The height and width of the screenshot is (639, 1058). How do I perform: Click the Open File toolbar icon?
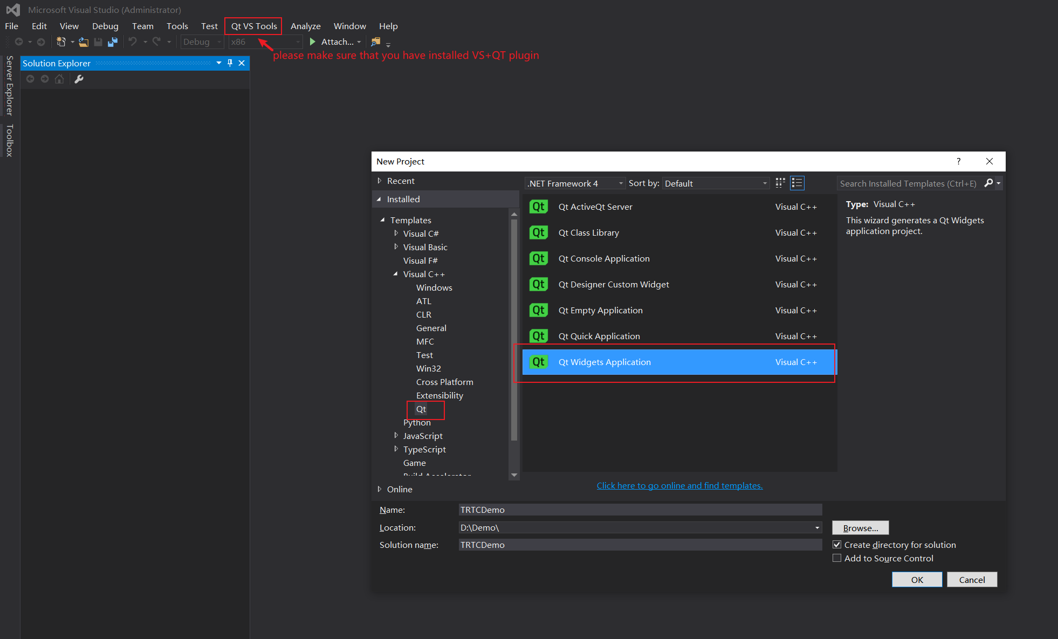pyautogui.click(x=84, y=42)
